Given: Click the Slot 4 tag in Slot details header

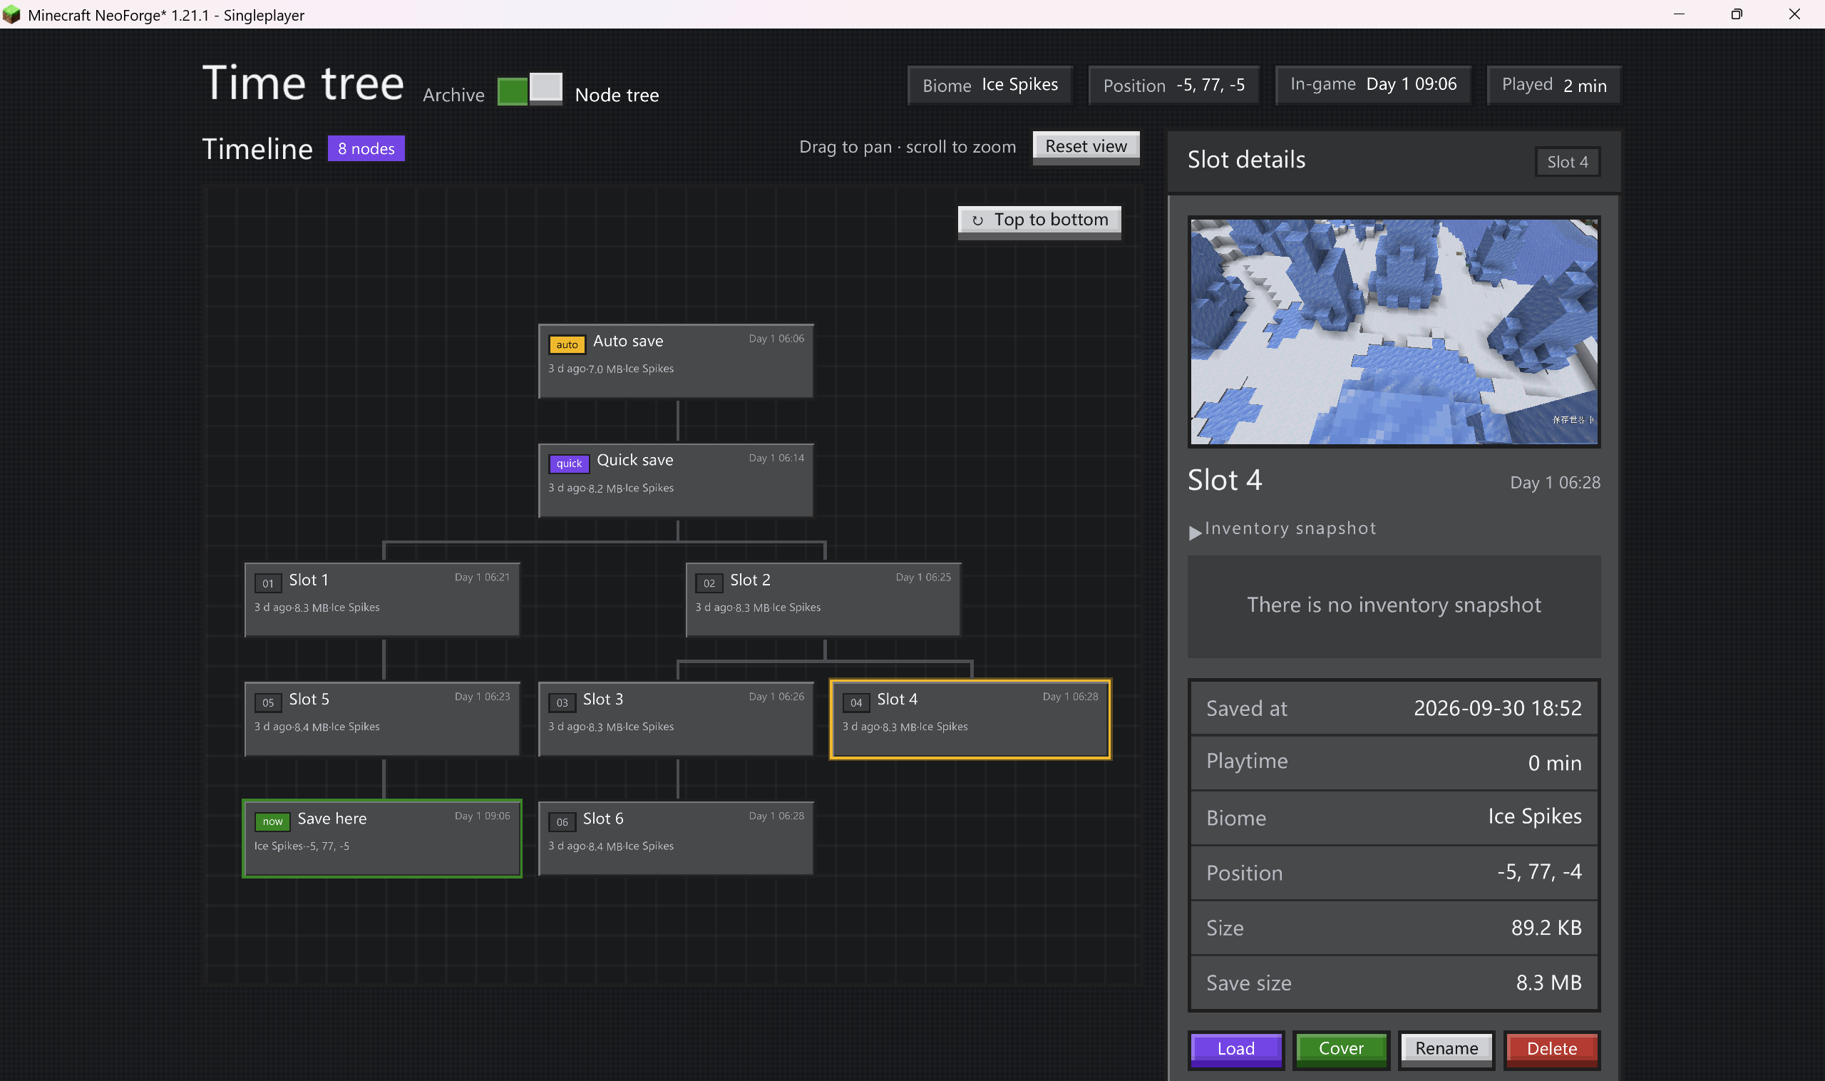Looking at the screenshot, I should (1567, 162).
